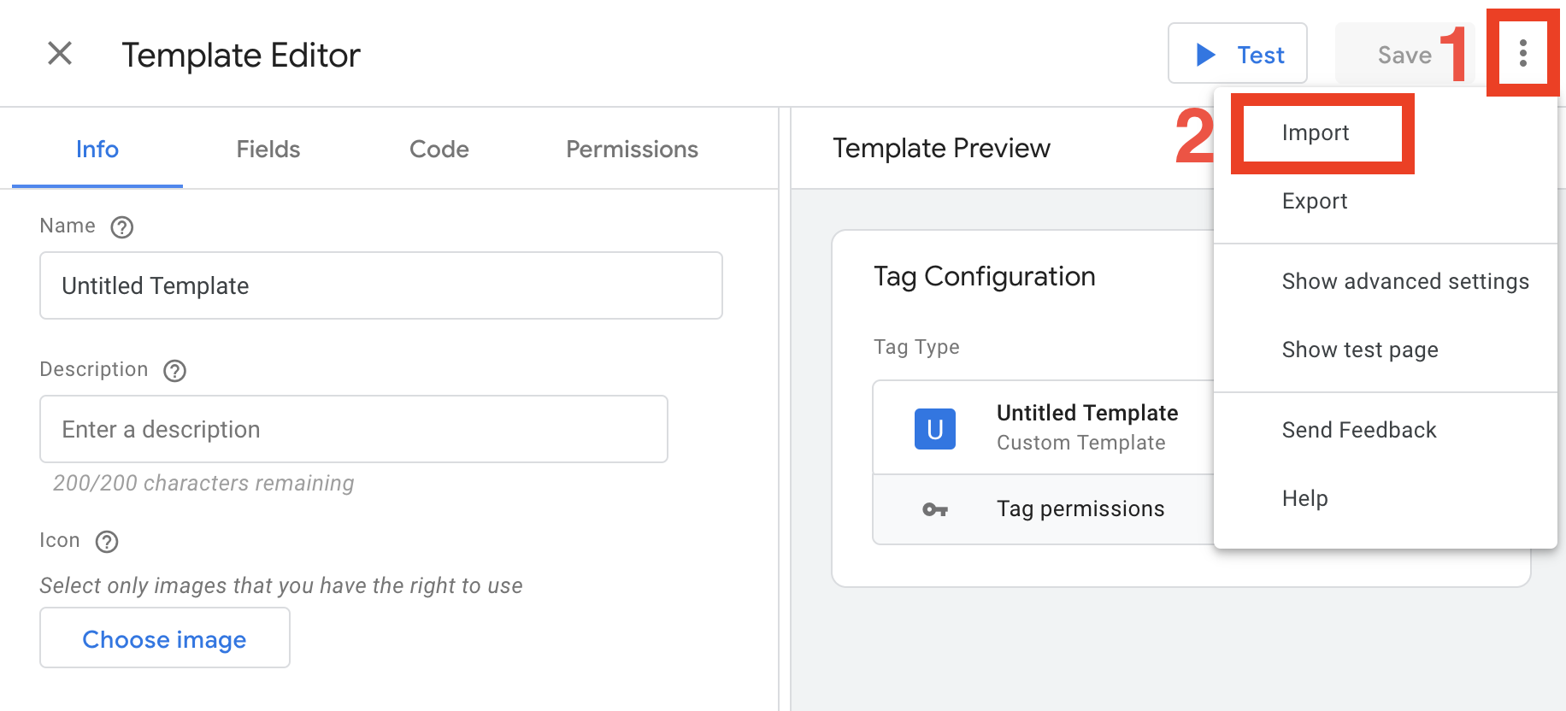Switch to the Code tab

click(439, 150)
